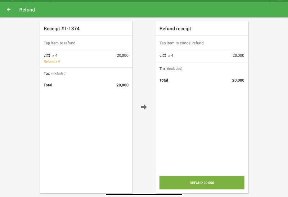Click the 'Refund' title in the header bar
Image resolution: width=288 pixels, height=197 pixels.
coord(27,10)
